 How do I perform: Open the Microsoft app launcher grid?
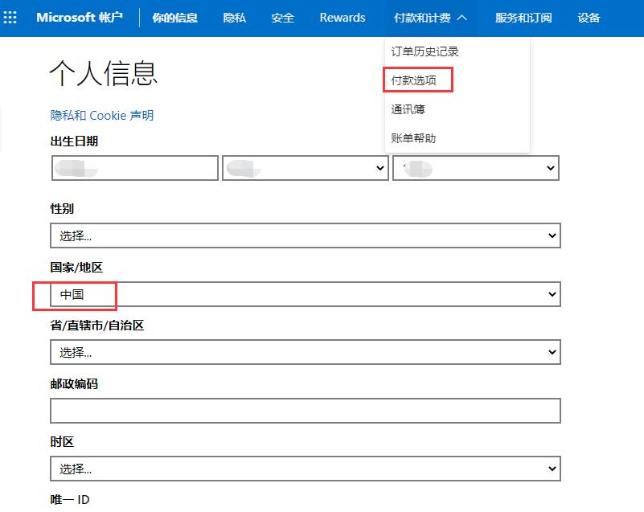pyautogui.click(x=10, y=17)
